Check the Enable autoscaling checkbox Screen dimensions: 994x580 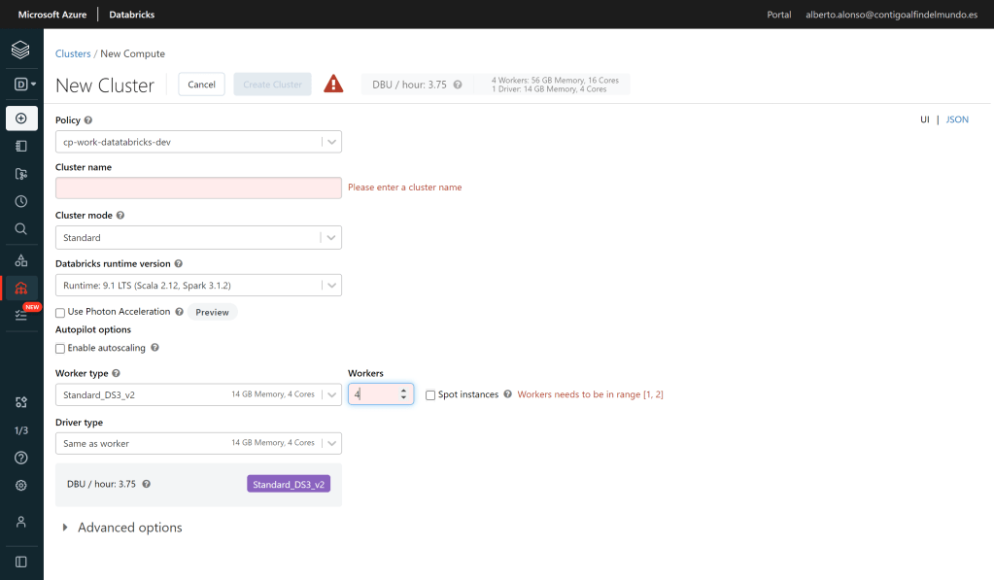(60, 348)
